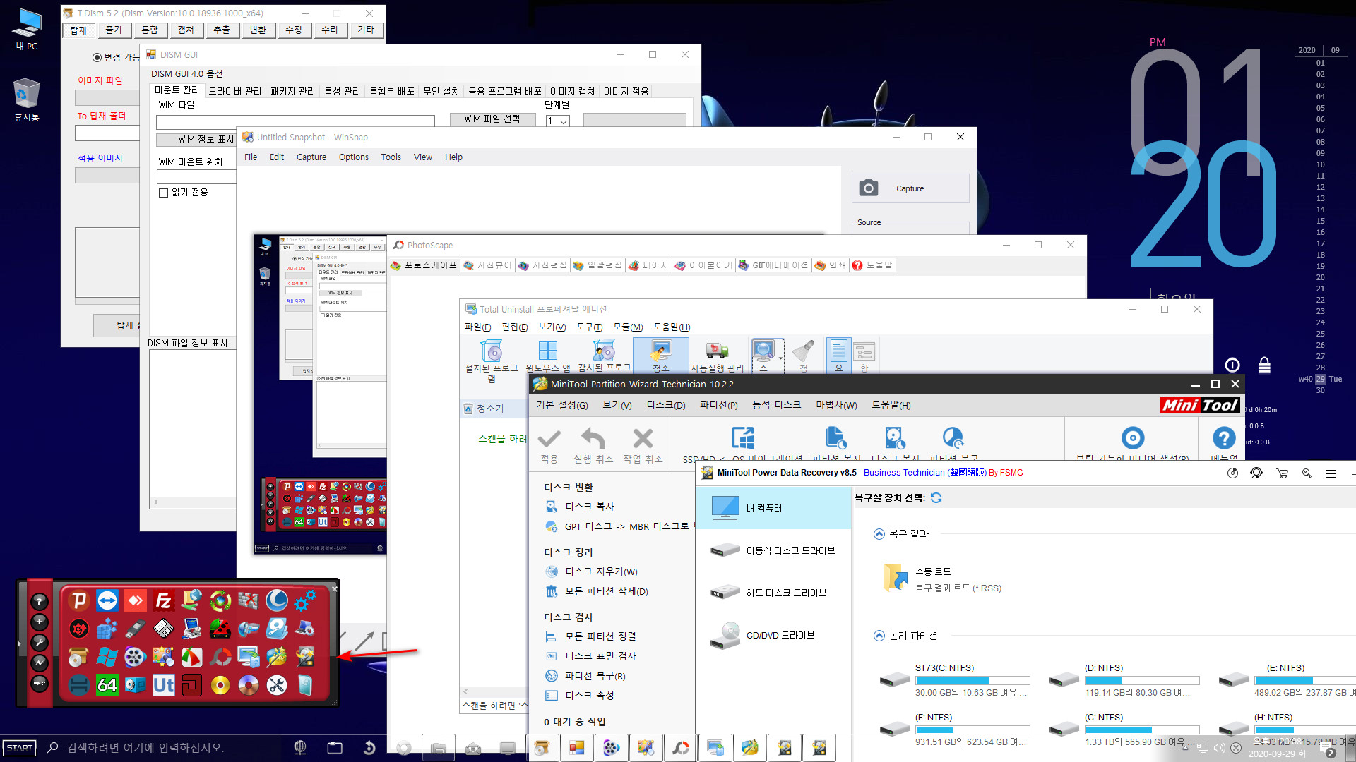
Task: Open the 64 green icon in launcher
Action: [x=107, y=685]
